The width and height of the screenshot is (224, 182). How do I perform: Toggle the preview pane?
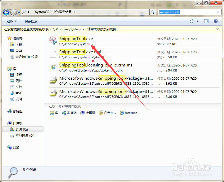pyautogui.click(x=206, y=21)
